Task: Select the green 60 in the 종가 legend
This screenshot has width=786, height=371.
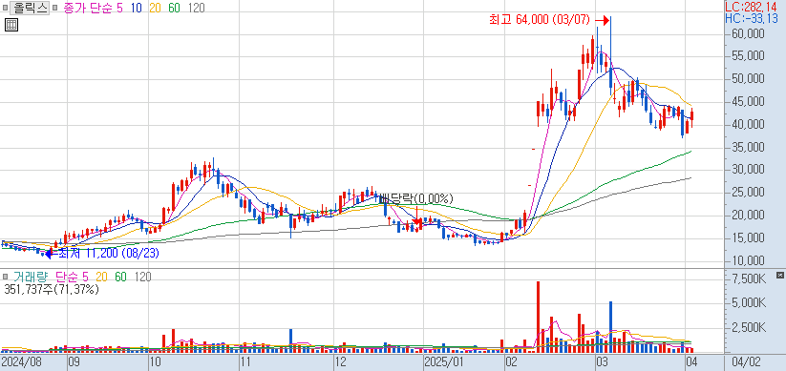Action: coord(175,8)
